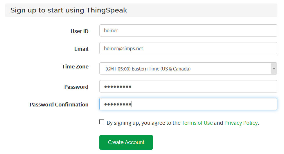This screenshot has width=284, height=154.
Task: Open the Terms of Use link
Action: (x=197, y=123)
